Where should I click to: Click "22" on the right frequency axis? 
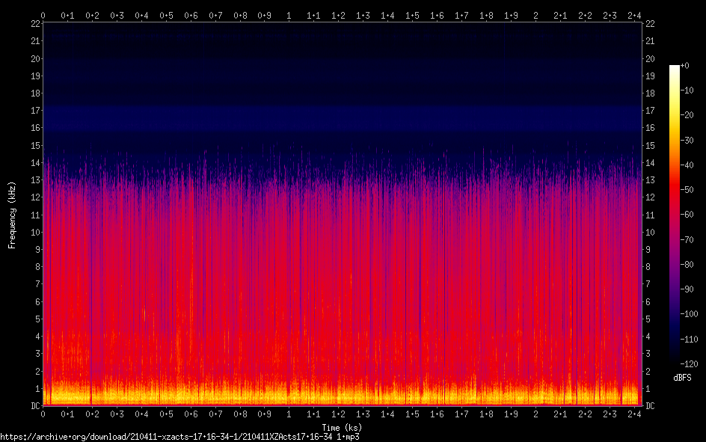tap(650, 24)
